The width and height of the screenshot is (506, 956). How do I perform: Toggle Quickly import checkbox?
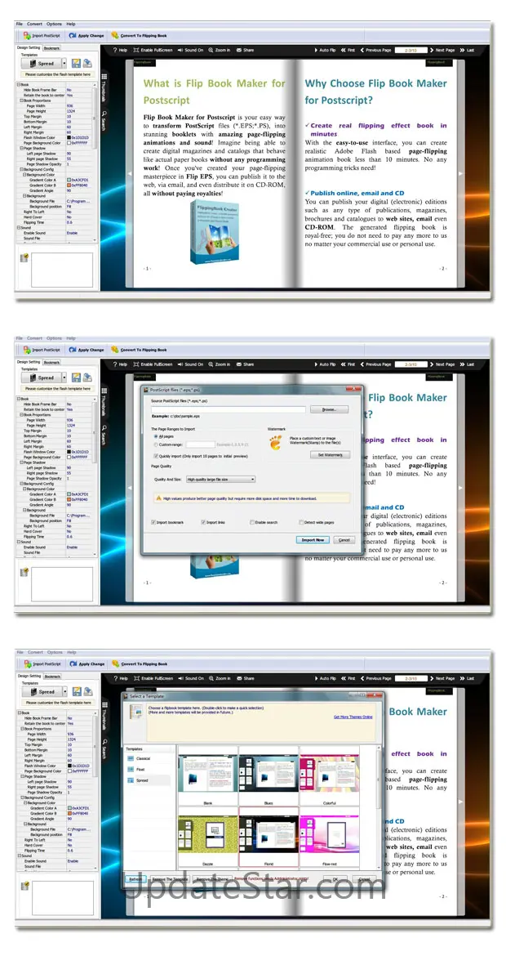(x=155, y=455)
